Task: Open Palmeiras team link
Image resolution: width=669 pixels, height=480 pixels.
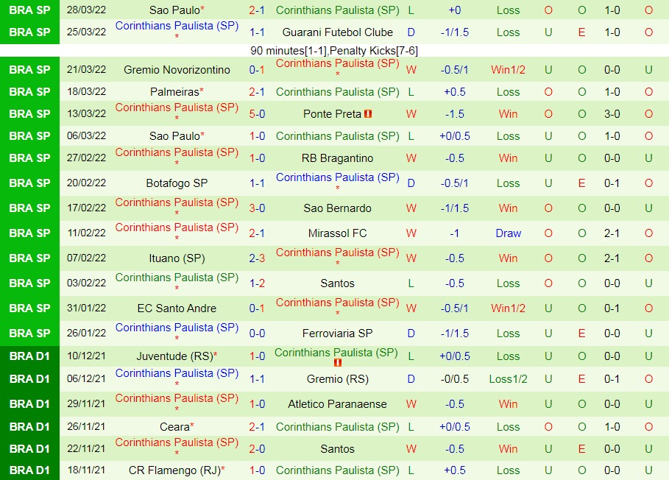Action: tap(174, 92)
